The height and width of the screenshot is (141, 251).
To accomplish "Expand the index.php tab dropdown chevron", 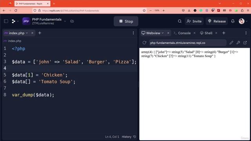I will [27, 33].
